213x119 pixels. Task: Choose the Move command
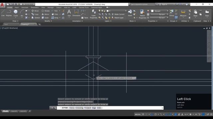tap(35, 11)
